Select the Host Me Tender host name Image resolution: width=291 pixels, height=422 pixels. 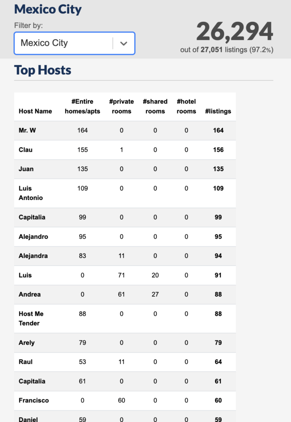pos(31,319)
